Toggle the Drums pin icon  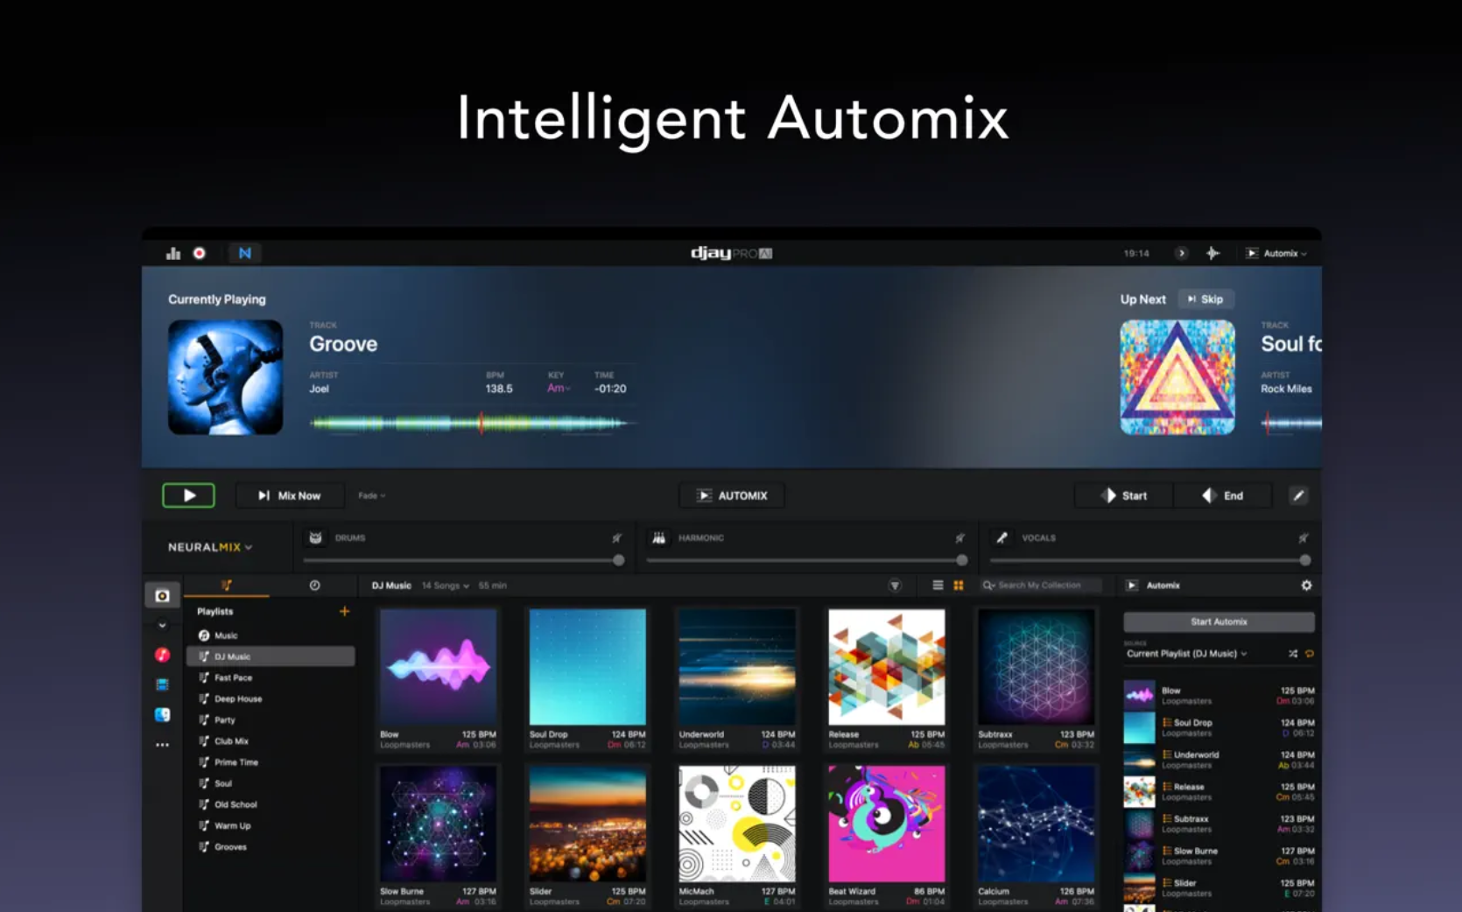[x=616, y=537]
